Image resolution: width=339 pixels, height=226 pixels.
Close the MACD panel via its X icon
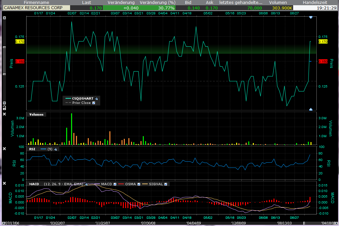(x=5, y=184)
